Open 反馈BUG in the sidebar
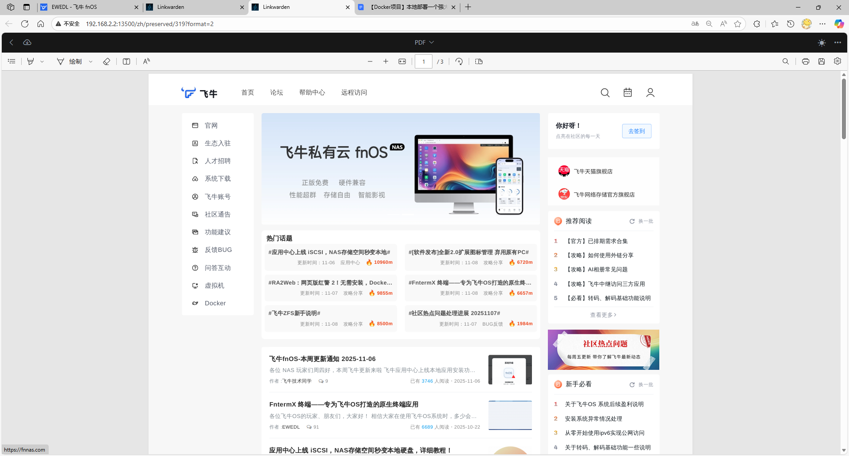This screenshot has height=456, width=849. 218,250
